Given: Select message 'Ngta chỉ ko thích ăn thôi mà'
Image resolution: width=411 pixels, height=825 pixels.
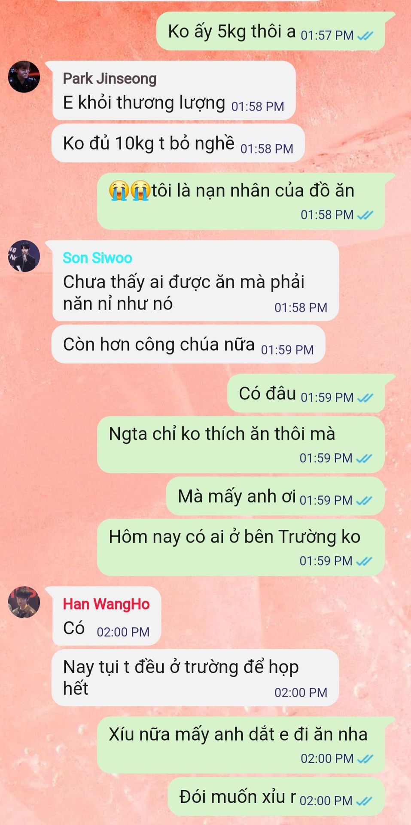Looking at the screenshot, I should coord(241,445).
